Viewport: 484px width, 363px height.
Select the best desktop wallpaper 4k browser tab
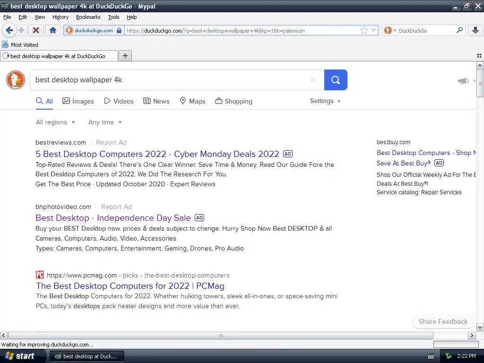pos(59,56)
